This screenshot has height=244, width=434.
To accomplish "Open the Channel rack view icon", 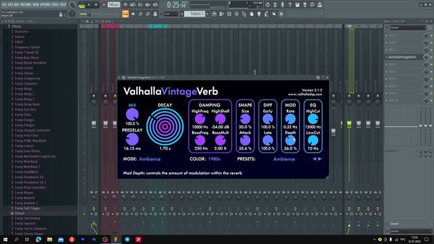I will [229, 14].
